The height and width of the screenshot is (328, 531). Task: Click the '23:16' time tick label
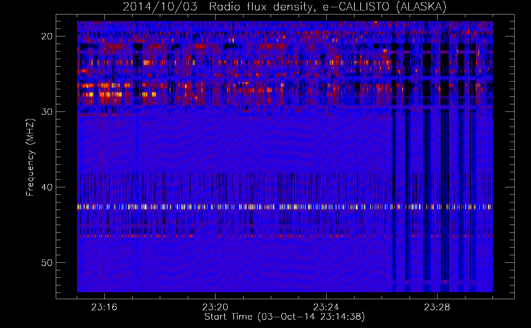pos(104,307)
